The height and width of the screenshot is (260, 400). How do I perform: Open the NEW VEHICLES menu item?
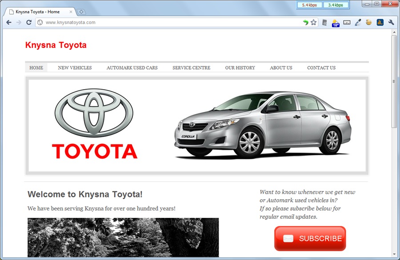click(x=75, y=68)
